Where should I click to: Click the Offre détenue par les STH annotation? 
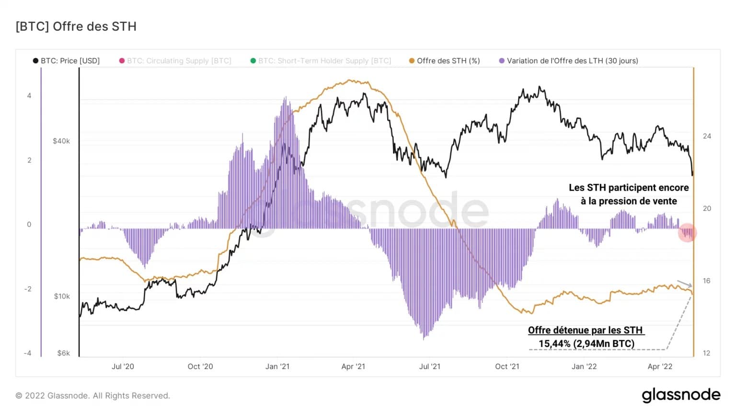click(x=586, y=337)
